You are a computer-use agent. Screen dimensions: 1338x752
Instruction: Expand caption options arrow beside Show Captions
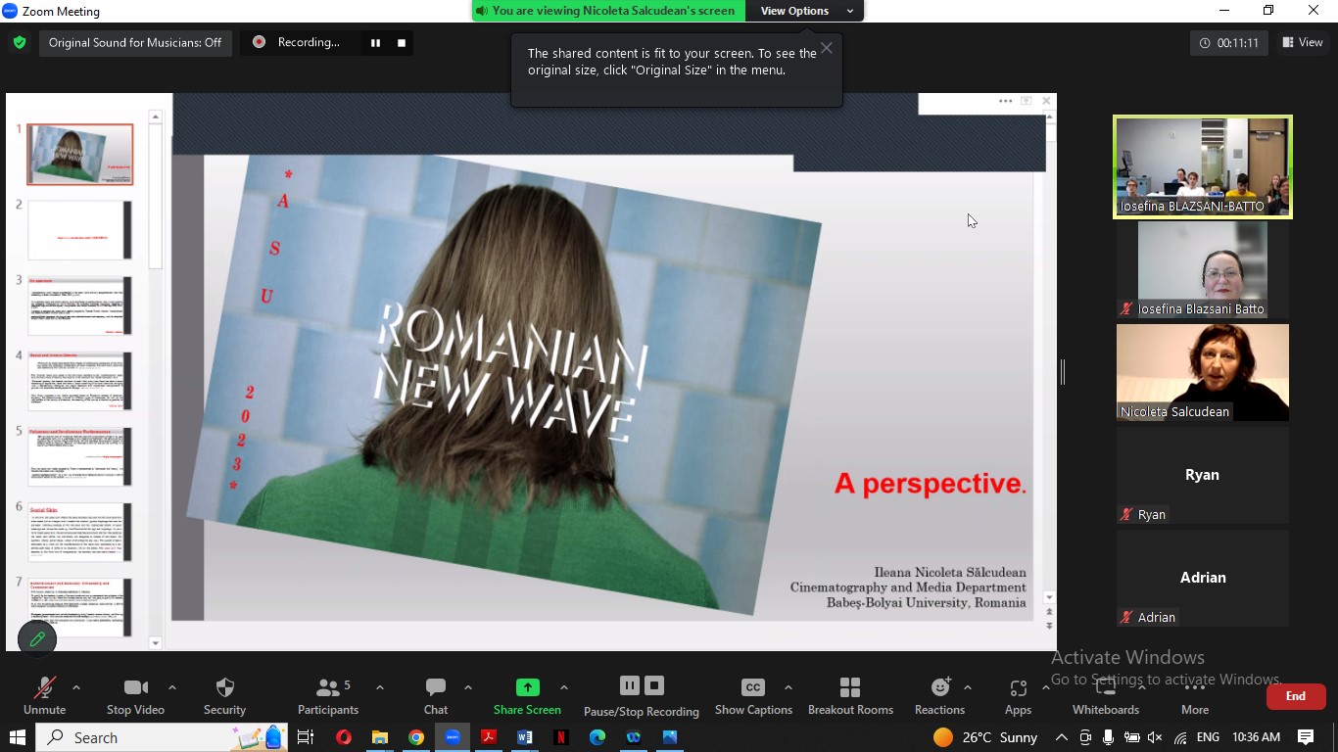(788, 687)
